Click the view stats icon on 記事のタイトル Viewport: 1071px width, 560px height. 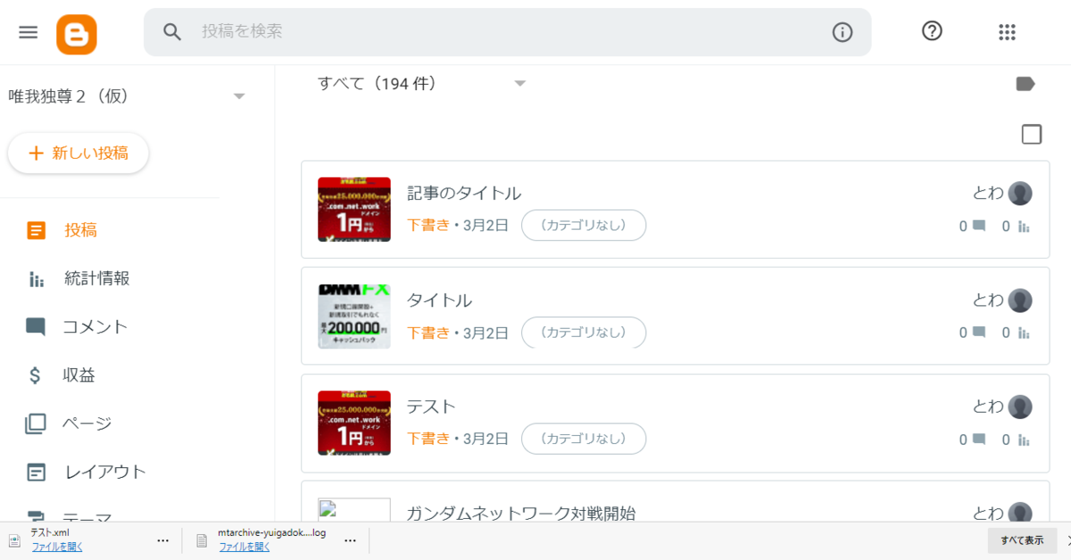(1024, 226)
